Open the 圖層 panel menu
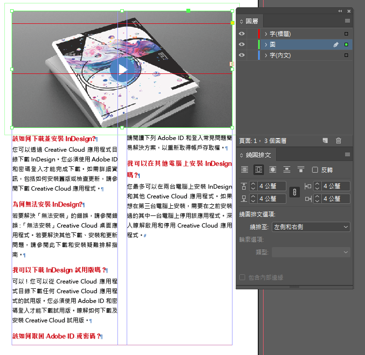 [348, 21]
